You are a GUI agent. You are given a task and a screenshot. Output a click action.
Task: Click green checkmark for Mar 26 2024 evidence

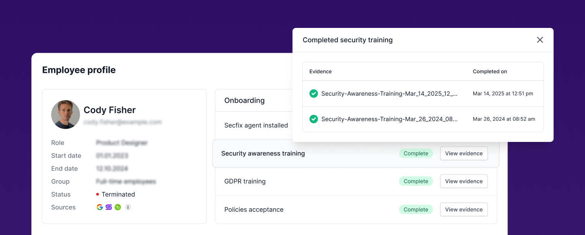point(314,119)
